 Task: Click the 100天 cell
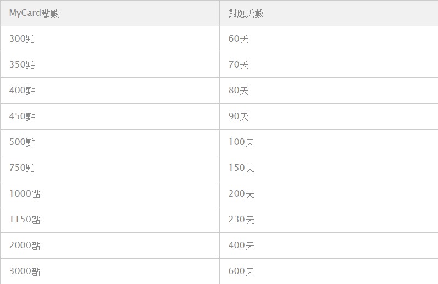329,142
